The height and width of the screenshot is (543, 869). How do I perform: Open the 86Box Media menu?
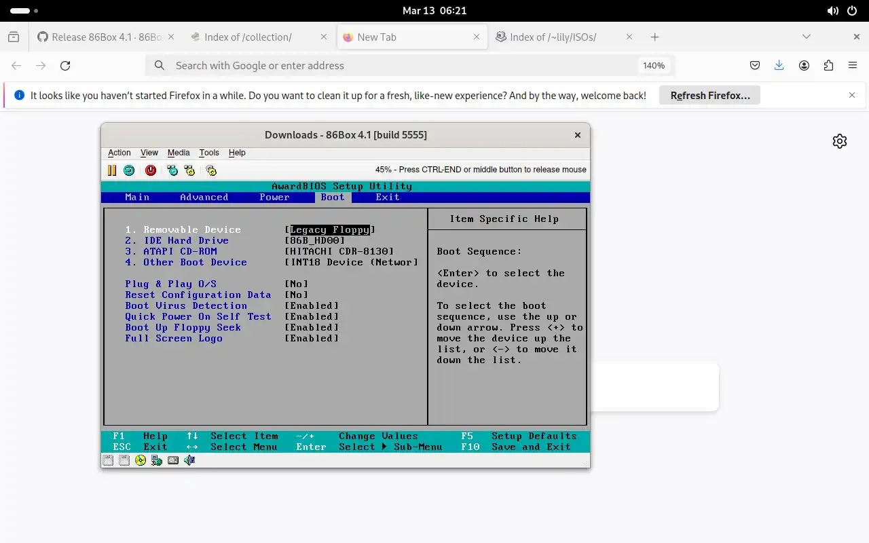tap(179, 153)
